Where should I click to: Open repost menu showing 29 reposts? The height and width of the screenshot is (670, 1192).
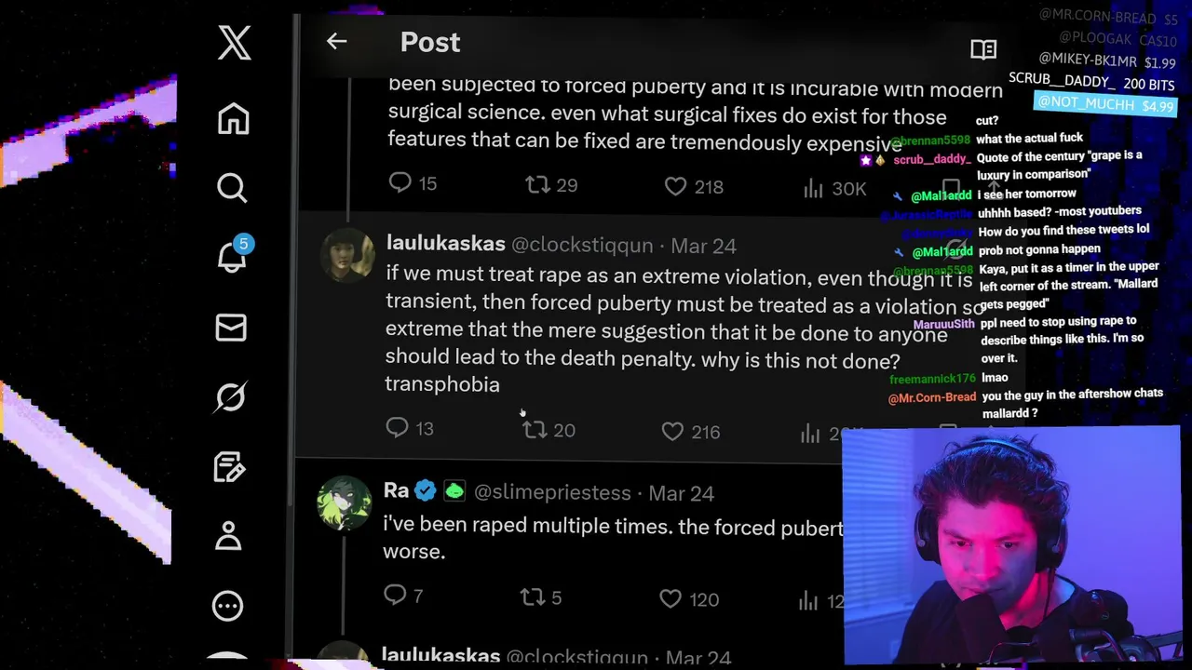click(538, 185)
